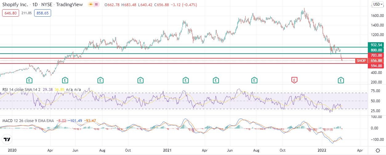Click the SHOP 656.88 current price label
386x155 pixels.
pos(370,61)
